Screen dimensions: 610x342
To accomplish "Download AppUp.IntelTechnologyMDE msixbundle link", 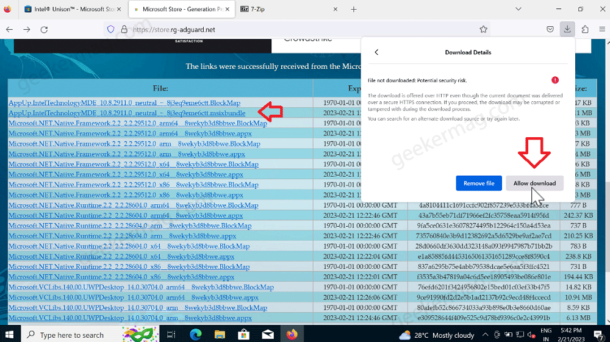I will coord(127,113).
